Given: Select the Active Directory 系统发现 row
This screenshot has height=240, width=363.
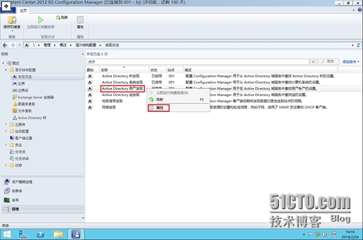Looking at the screenshot, I should (223, 82).
